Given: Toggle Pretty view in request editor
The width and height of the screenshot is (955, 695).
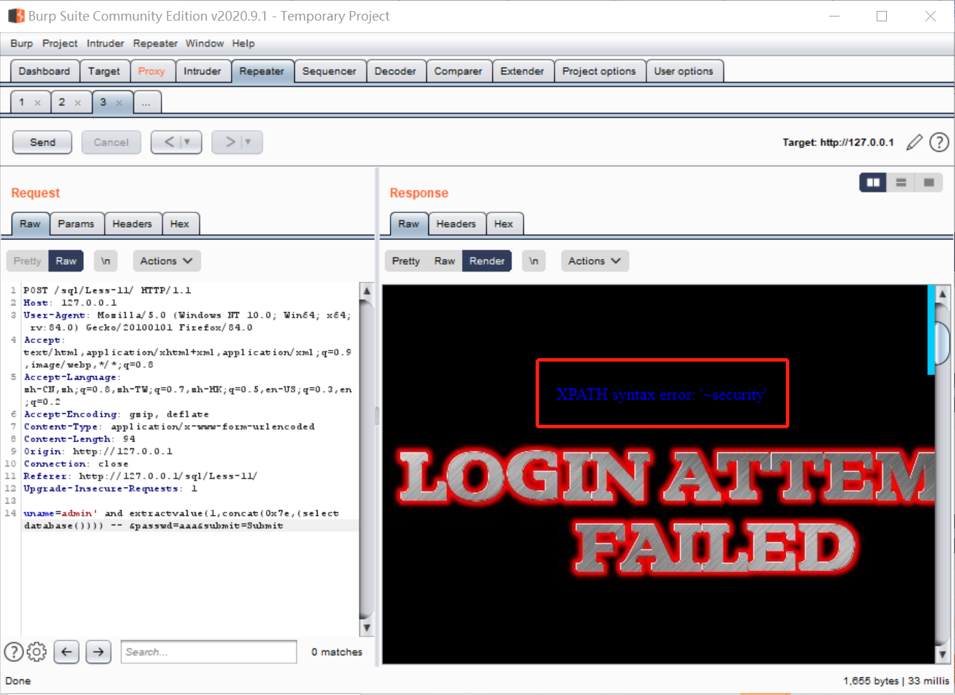Looking at the screenshot, I should 28,261.
